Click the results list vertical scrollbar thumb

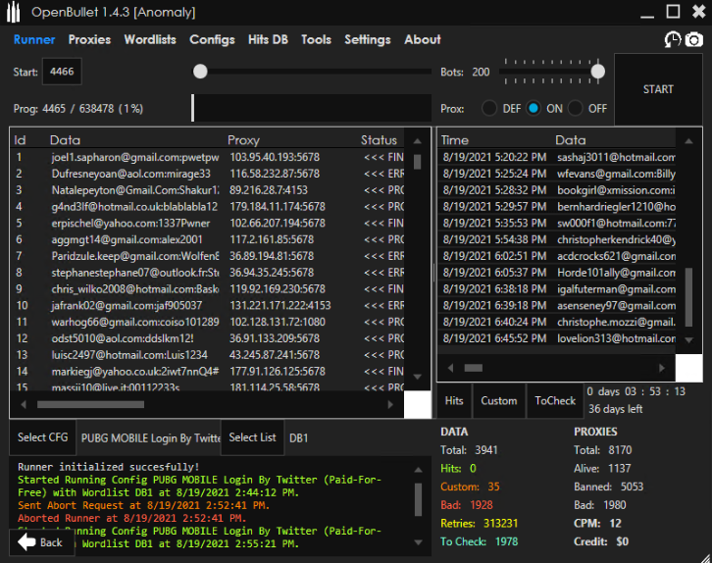pos(688,297)
